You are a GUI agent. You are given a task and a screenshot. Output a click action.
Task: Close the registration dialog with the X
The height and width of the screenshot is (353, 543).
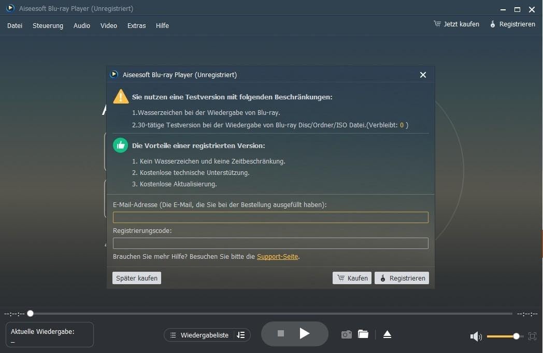(x=423, y=75)
